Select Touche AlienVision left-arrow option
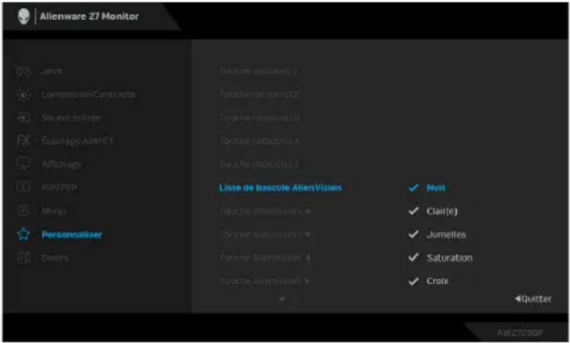This screenshot has width=570, height=343. (265, 258)
